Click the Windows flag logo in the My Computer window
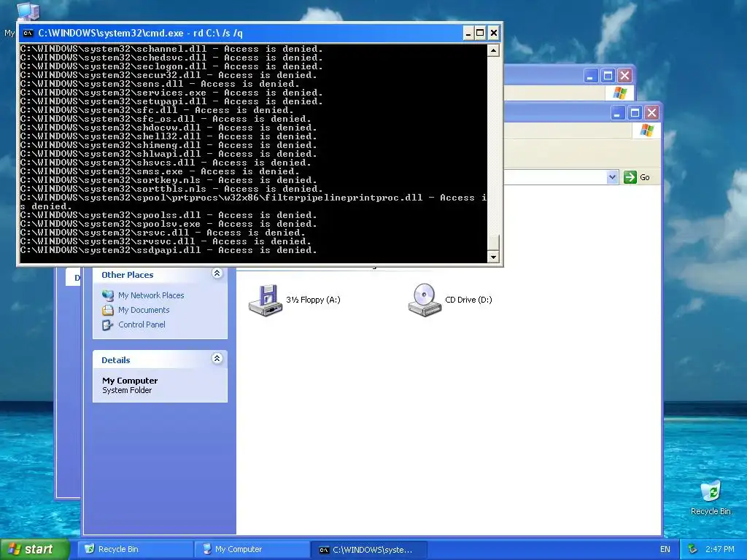Image resolution: width=747 pixels, height=560 pixels. point(646,130)
